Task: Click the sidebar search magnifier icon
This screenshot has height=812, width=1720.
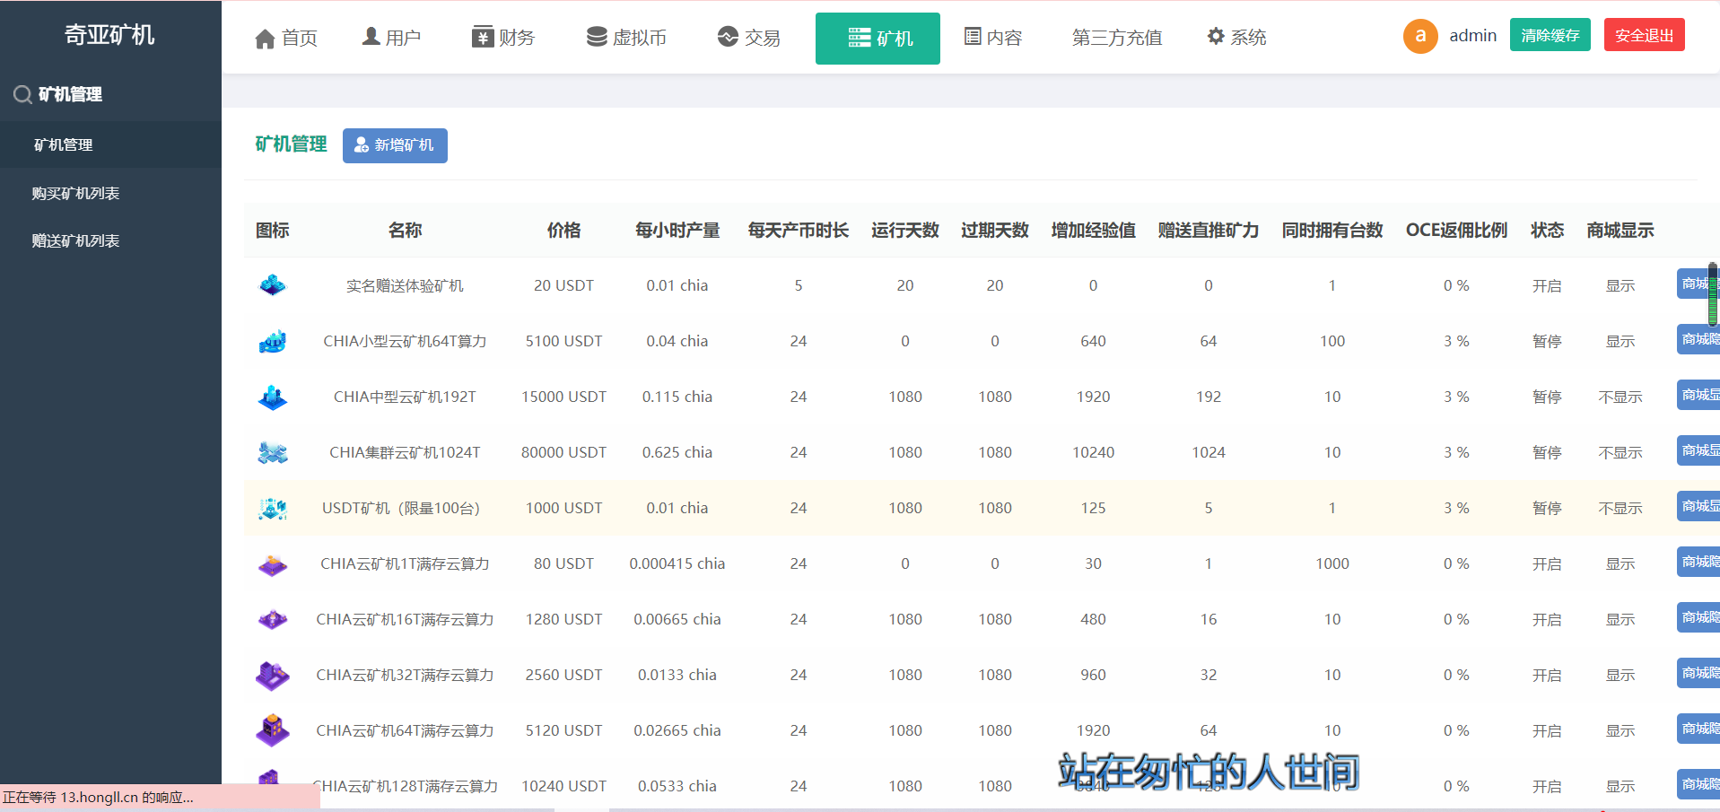Action: pos(22,93)
